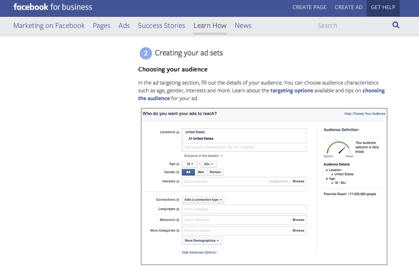
Task: Click info icon next to Interests
Action: click(178, 181)
